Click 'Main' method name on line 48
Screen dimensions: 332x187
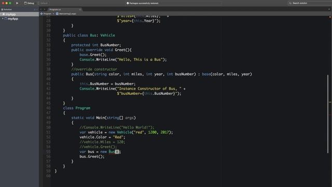click(100, 118)
